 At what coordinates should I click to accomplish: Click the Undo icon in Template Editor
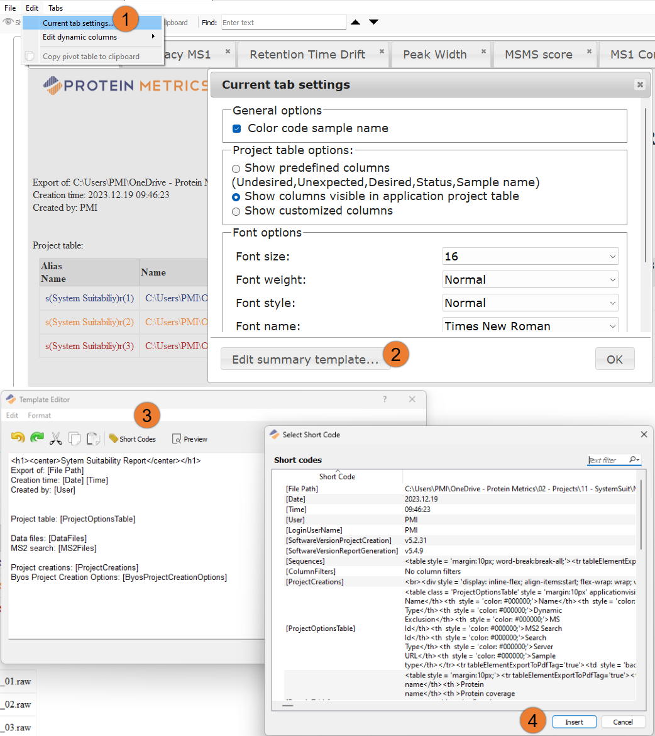click(18, 438)
